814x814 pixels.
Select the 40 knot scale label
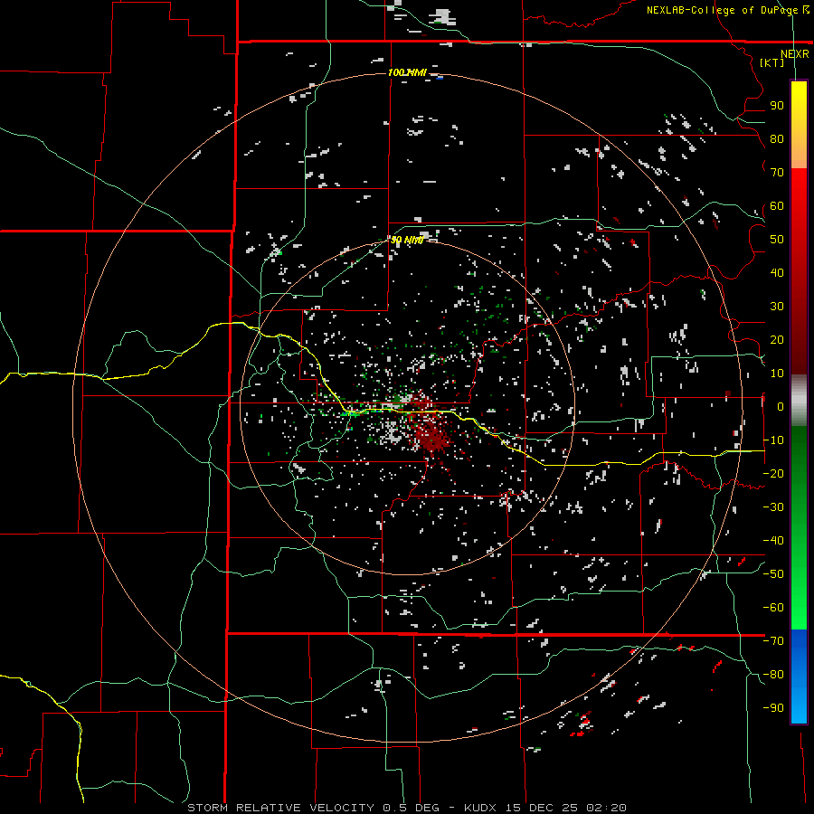777,273
